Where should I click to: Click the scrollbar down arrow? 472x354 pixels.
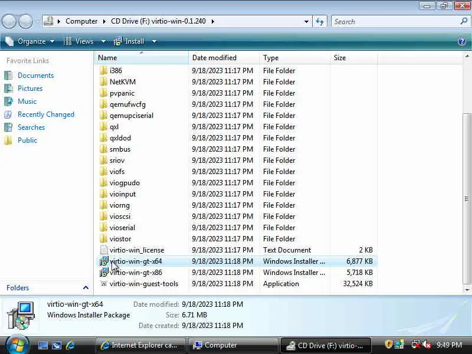[x=467, y=290]
